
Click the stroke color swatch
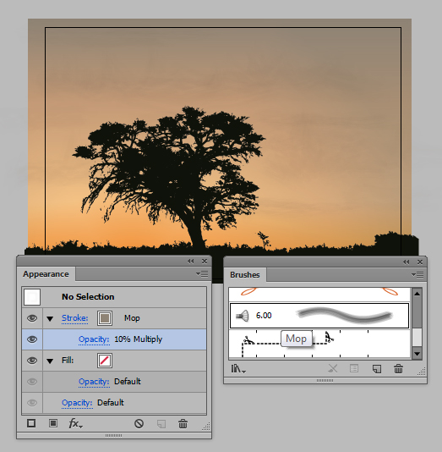105,318
